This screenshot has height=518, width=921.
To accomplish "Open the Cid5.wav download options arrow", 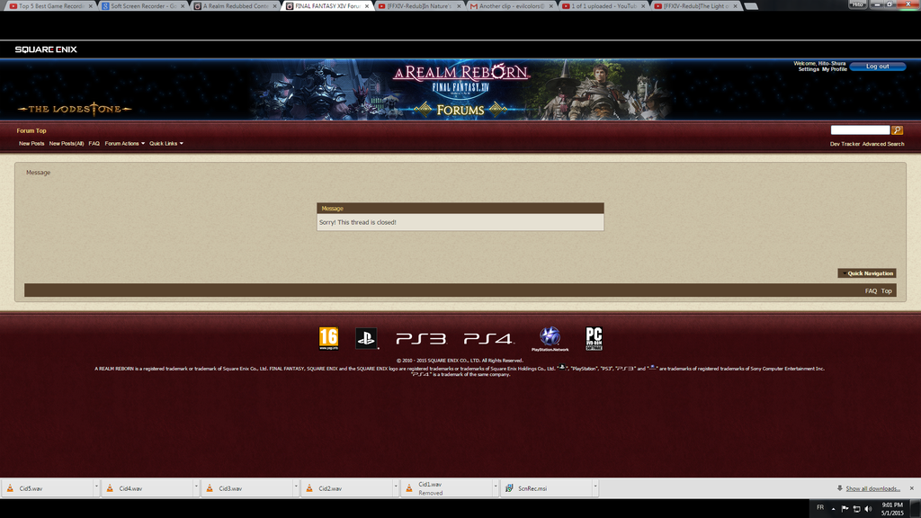I will tap(95, 487).
